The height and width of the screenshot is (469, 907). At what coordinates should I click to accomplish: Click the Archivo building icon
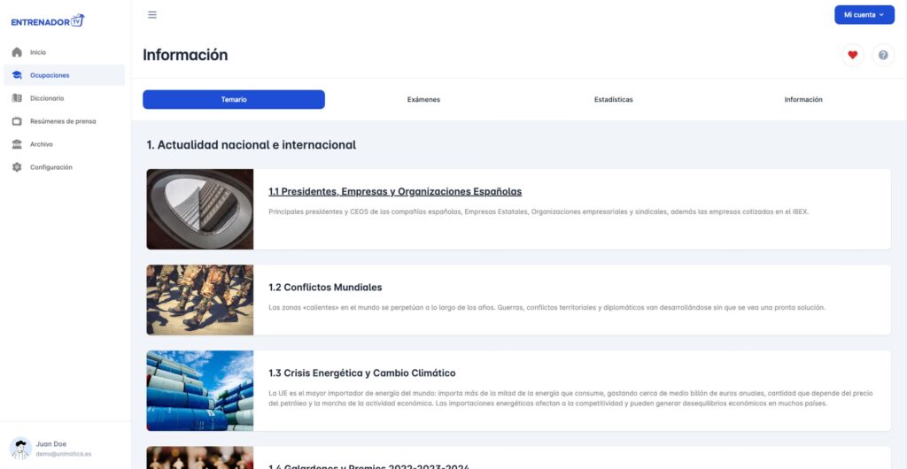pos(17,144)
